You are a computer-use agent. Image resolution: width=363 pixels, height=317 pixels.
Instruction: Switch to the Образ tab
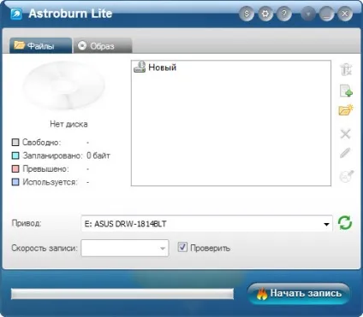pos(103,45)
